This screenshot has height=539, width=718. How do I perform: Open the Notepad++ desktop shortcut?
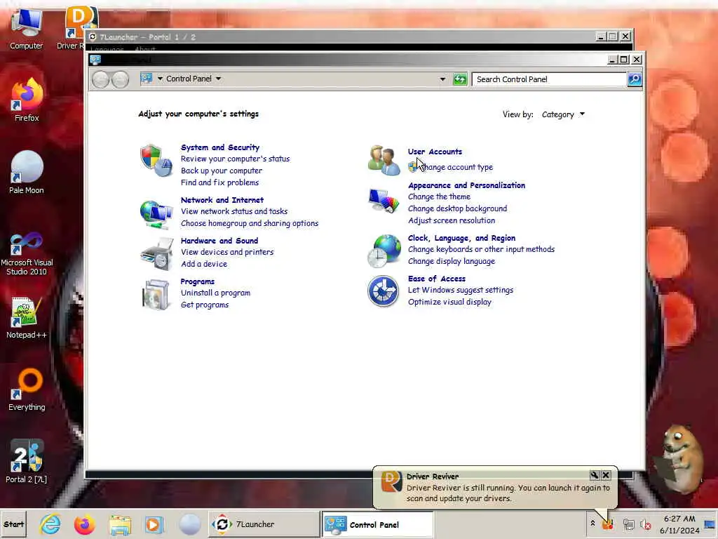27,318
